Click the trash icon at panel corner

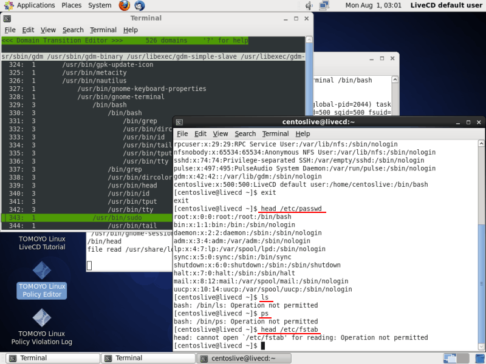point(480,358)
